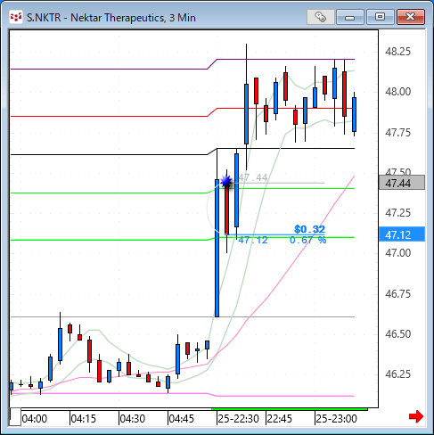The width and height of the screenshot is (434, 435).
Task: Click the blue 47.12 price marker on the axis
Action: (x=402, y=234)
